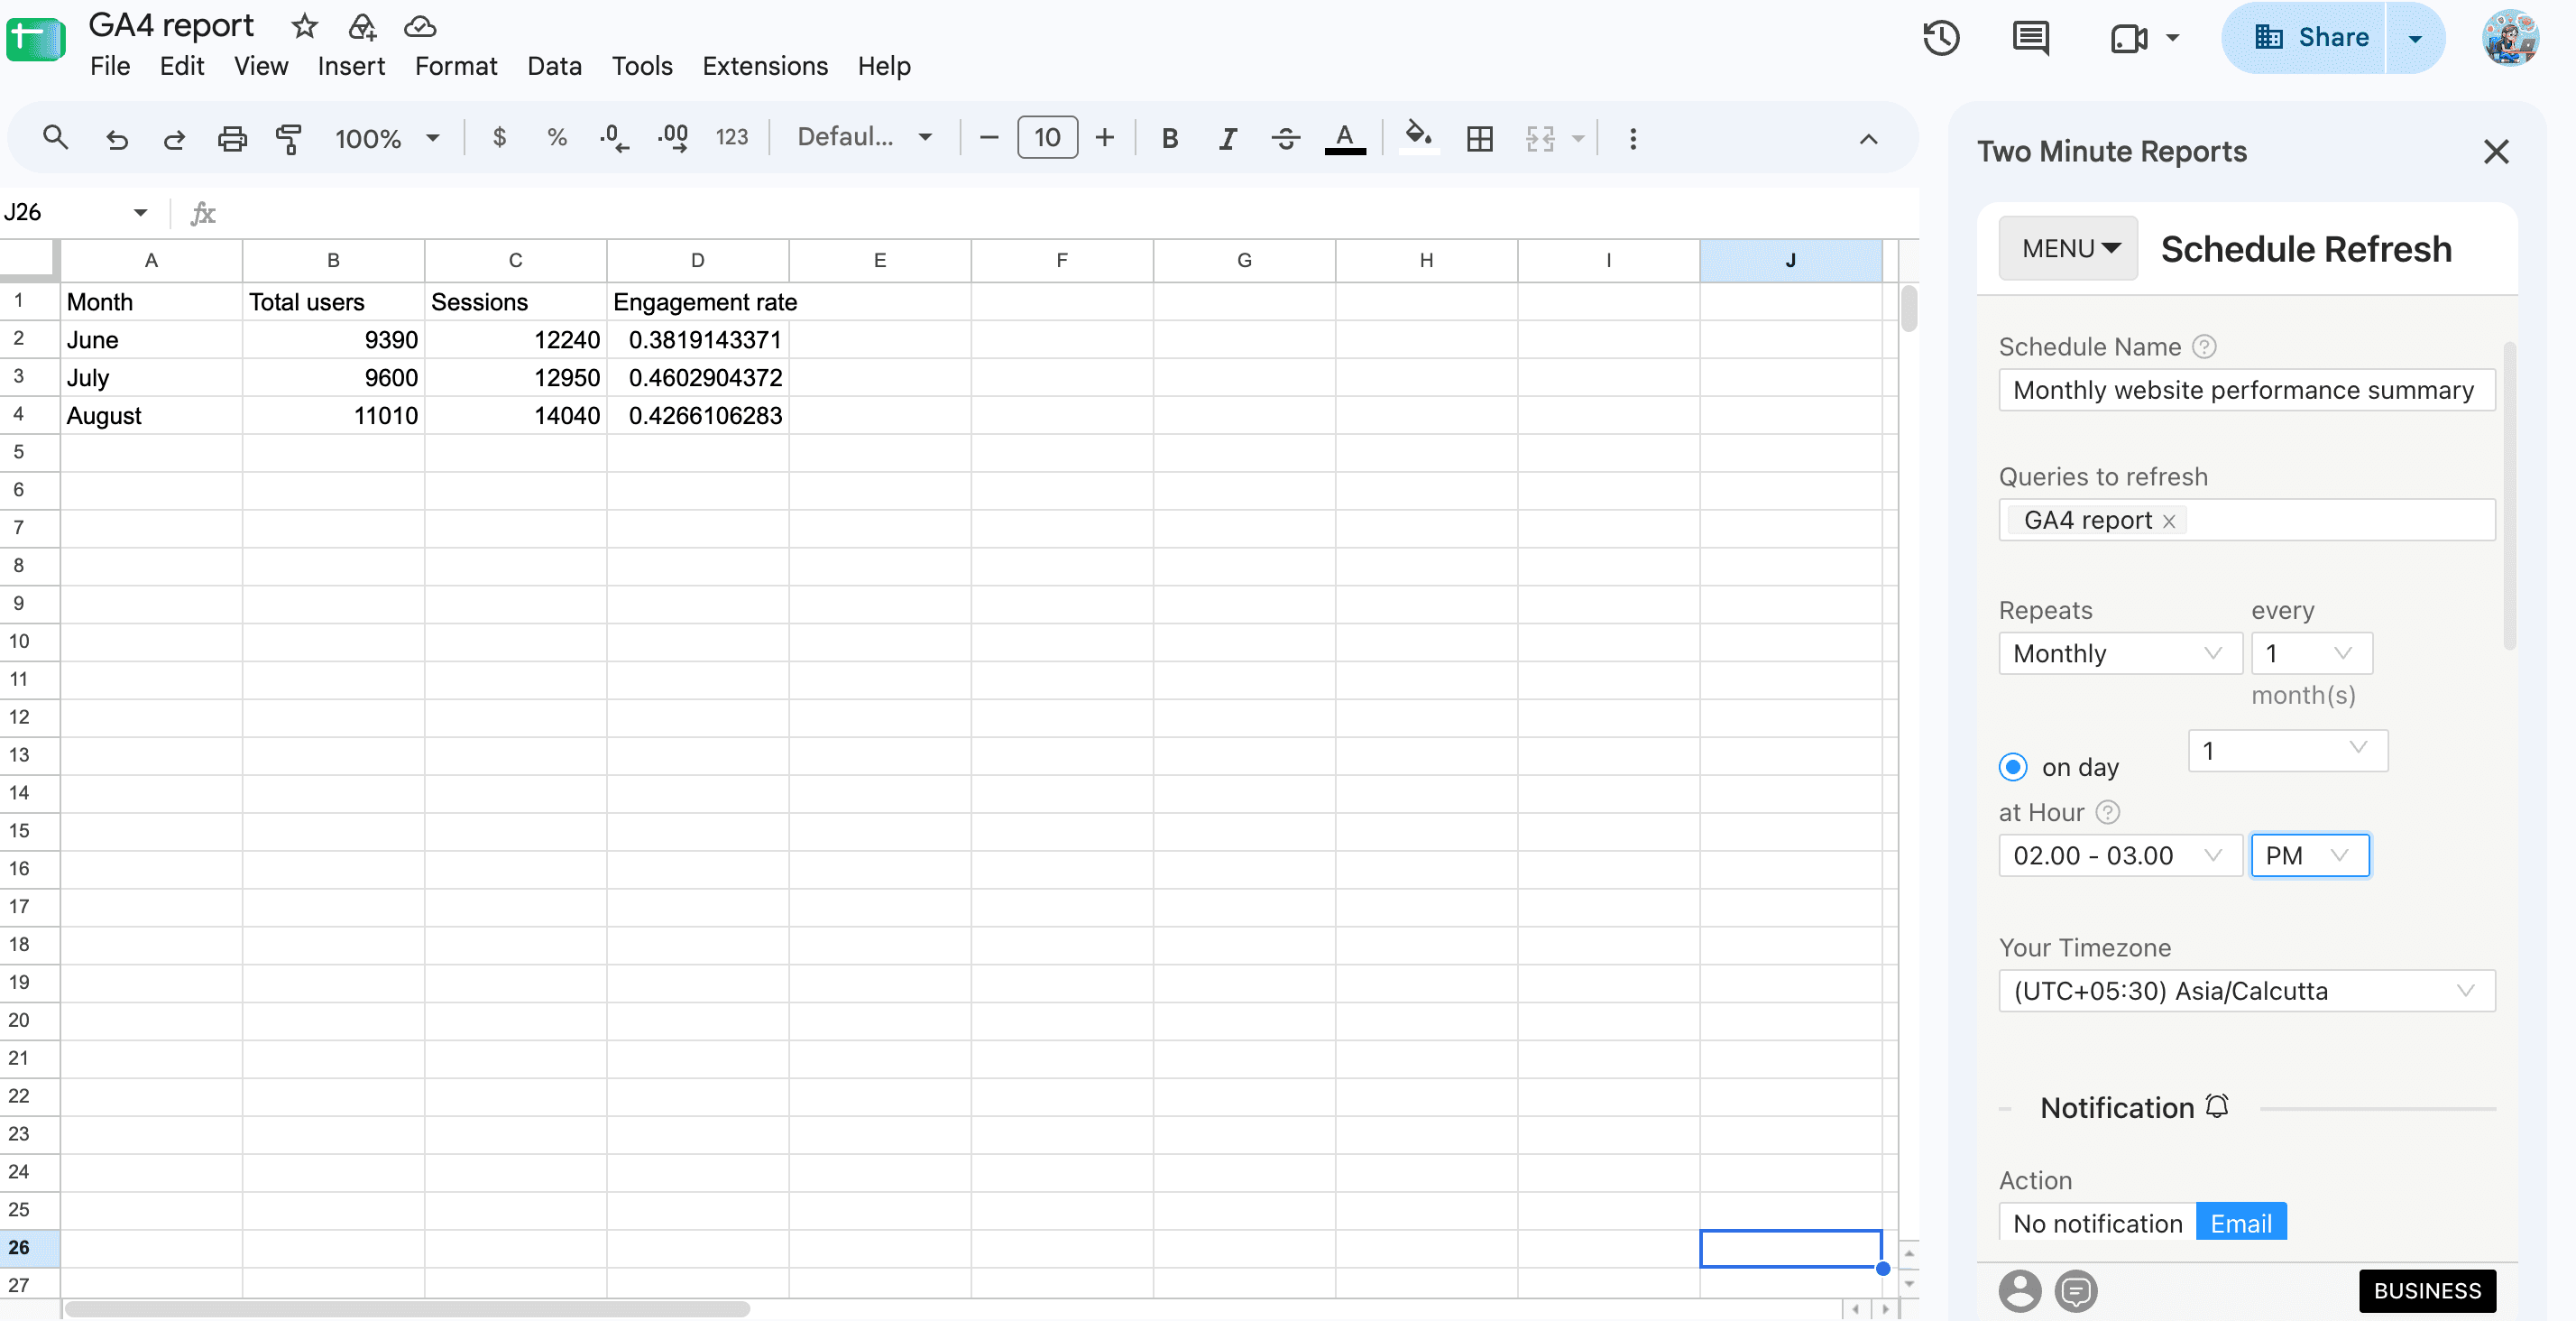This screenshot has width=2576, height=1321.
Task: Open the Your Timezone dropdown
Action: 2246,991
